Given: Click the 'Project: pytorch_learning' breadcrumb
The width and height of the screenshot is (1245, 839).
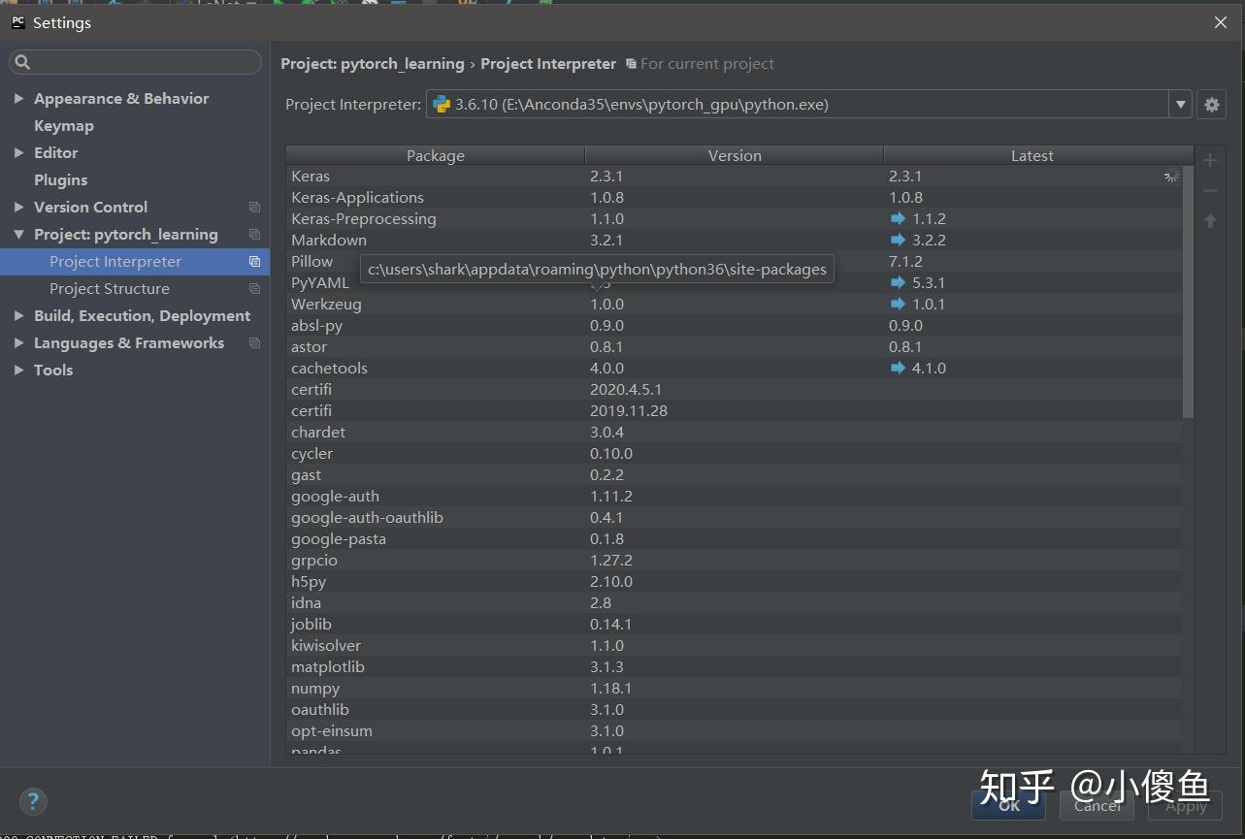Looking at the screenshot, I should pos(373,64).
